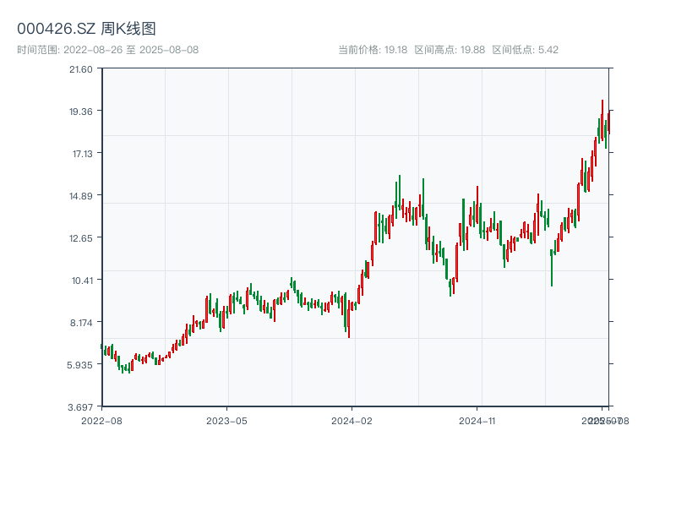Click the 3.697 y-axis bottom label
Screen dimensions: 676x507
click(81, 406)
